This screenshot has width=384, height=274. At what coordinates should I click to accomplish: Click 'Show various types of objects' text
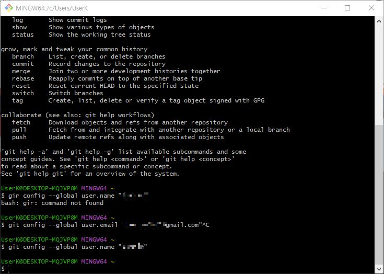[x=101, y=27]
